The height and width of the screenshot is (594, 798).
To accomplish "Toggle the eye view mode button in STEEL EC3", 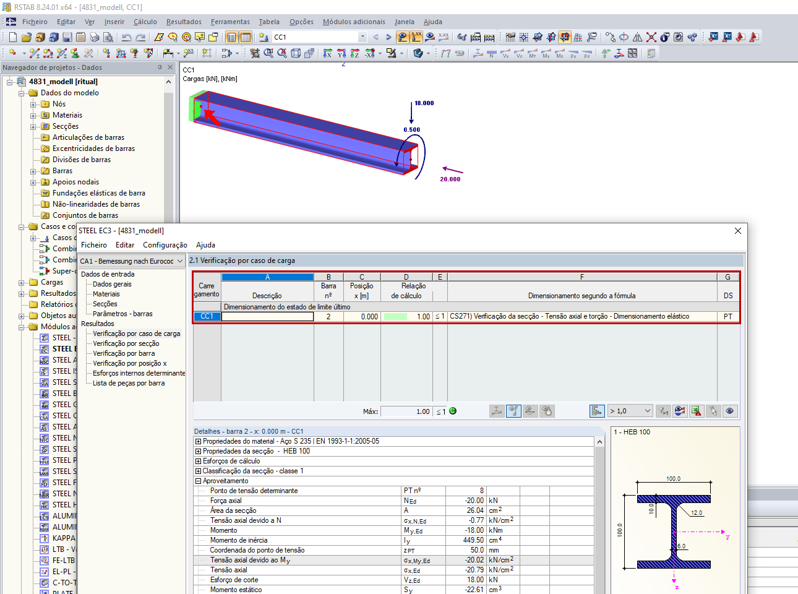I will pyautogui.click(x=730, y=411).
